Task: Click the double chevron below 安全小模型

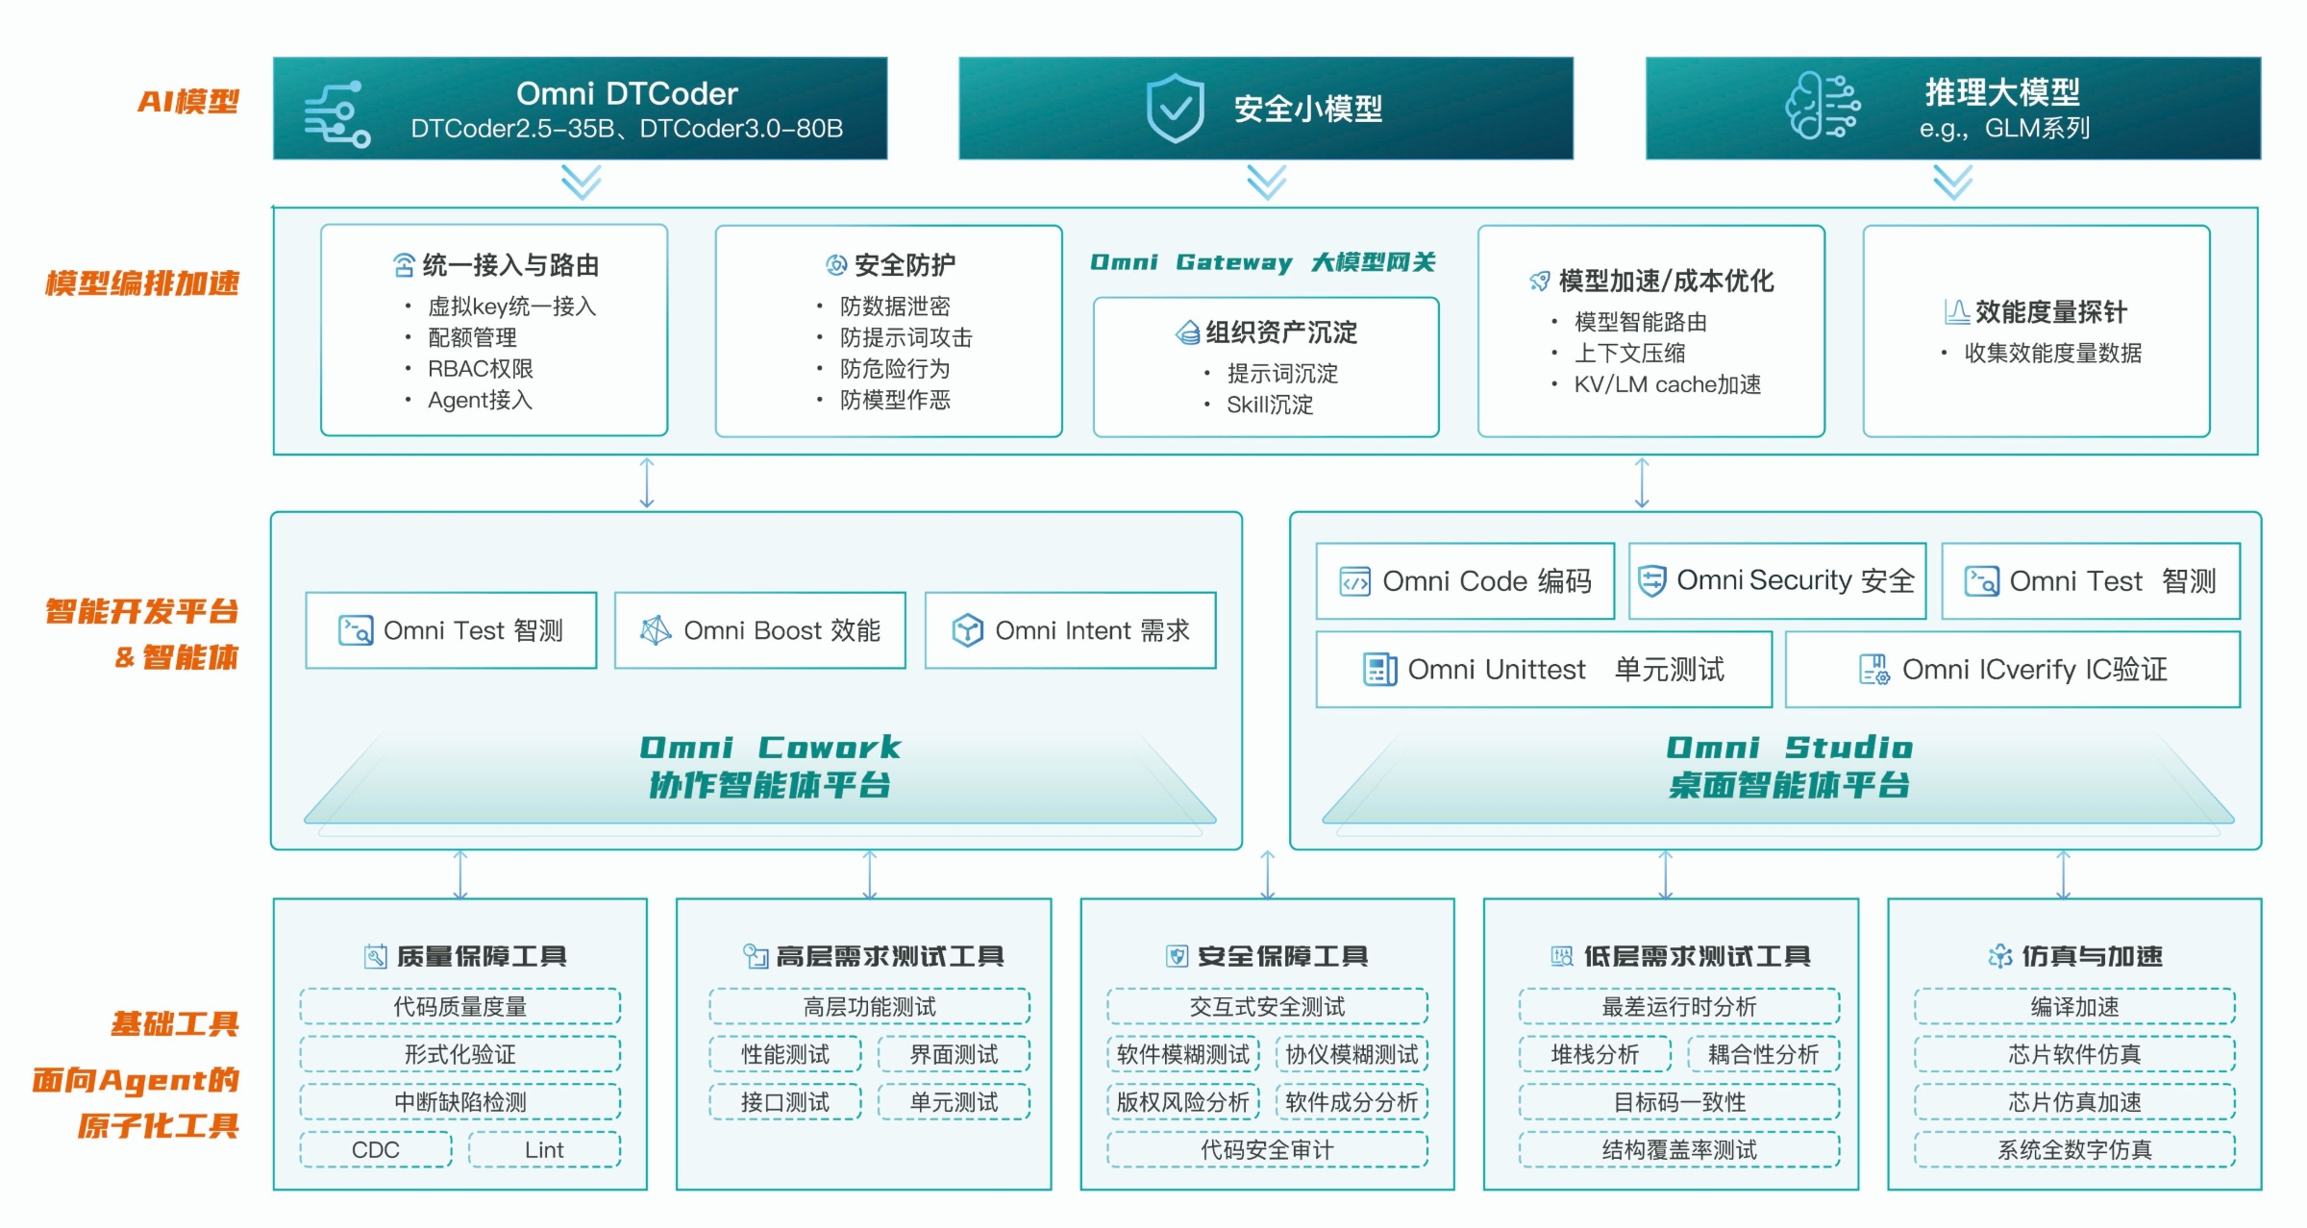Action: [1267, 182]
